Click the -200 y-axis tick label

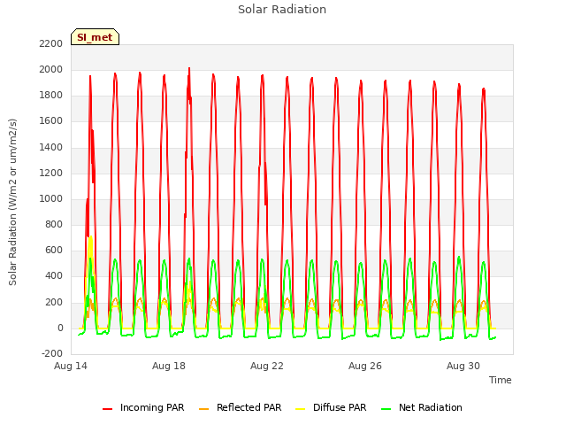click(52, 353)
